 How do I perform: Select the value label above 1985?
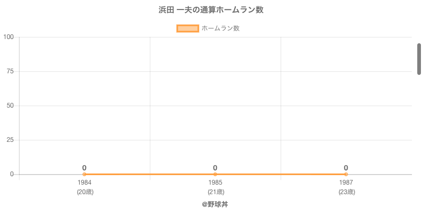point(215,168)
